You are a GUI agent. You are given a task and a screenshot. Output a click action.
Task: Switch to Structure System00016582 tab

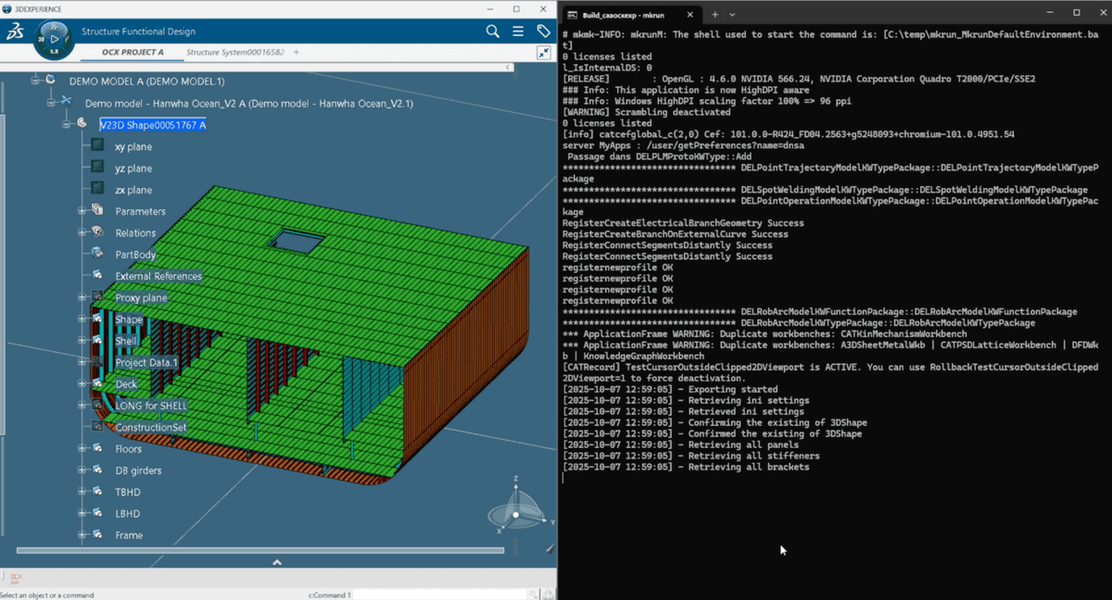[234, 53]
